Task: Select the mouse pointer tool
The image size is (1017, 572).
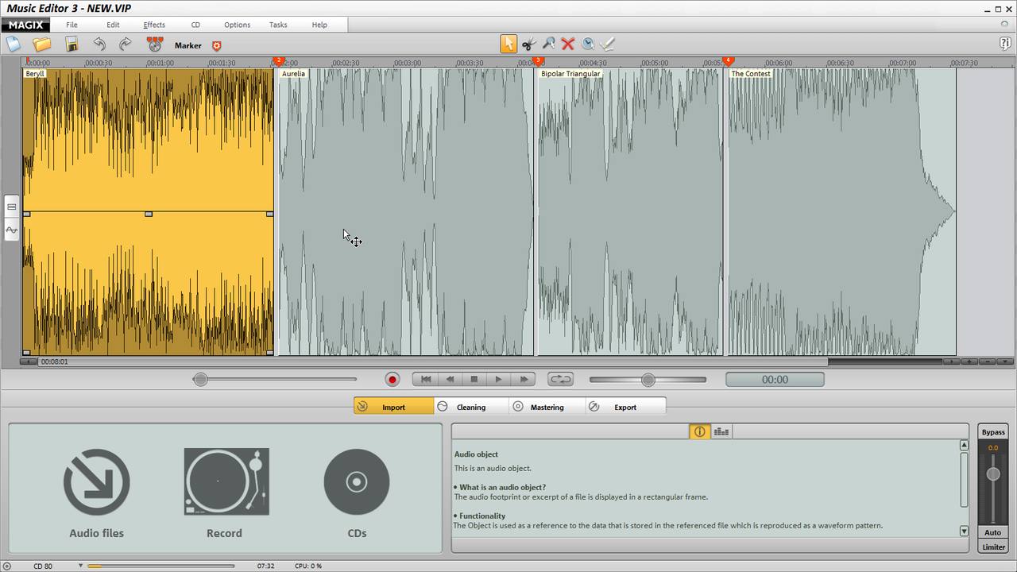Action: coord(508,44)
